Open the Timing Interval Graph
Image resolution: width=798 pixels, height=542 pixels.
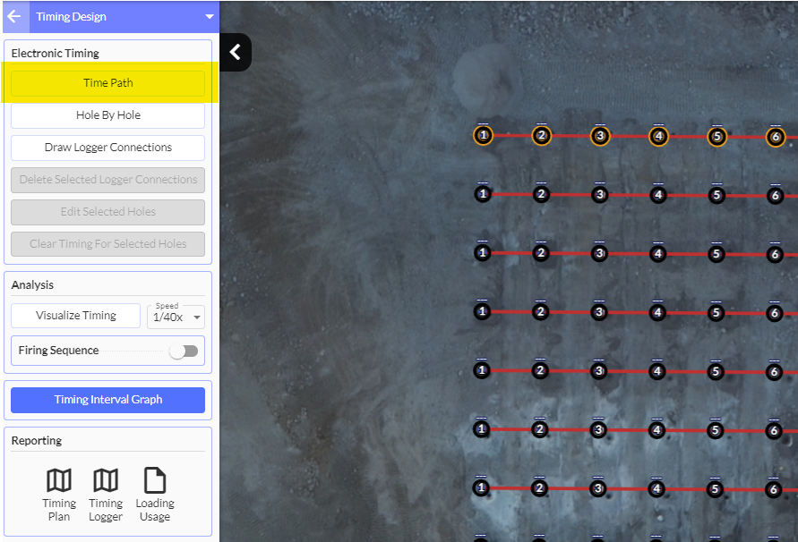coord(107,400)
